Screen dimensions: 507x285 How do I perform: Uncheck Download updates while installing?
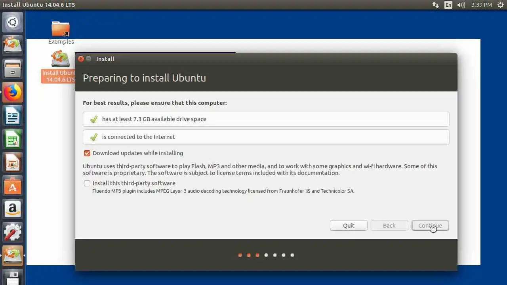pyautogui.click(x=87, y=153)
